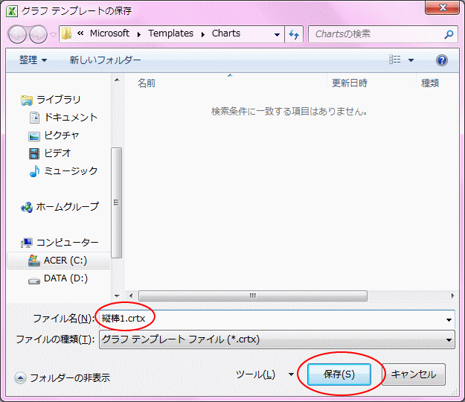The height and width of the screenshot is (402, 465).
Task: Click the refresh icon beside address bar
Action: click(294, 34)
